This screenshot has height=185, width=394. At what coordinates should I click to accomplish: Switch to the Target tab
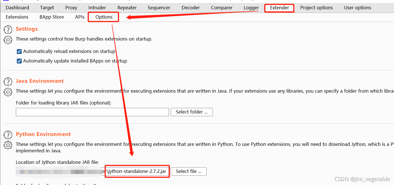coord(47,8)
